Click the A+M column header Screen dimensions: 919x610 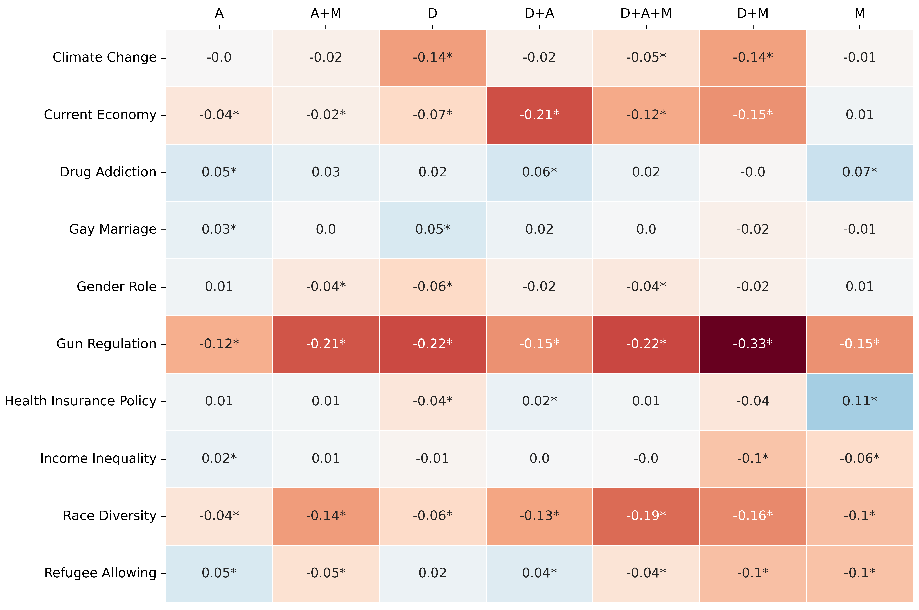[326, 13]
